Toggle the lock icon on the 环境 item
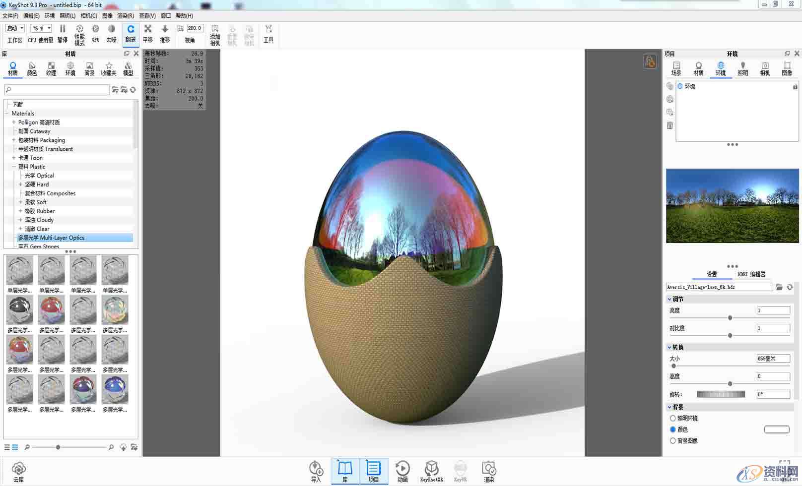The image size is (802, 486). point(795,86)
